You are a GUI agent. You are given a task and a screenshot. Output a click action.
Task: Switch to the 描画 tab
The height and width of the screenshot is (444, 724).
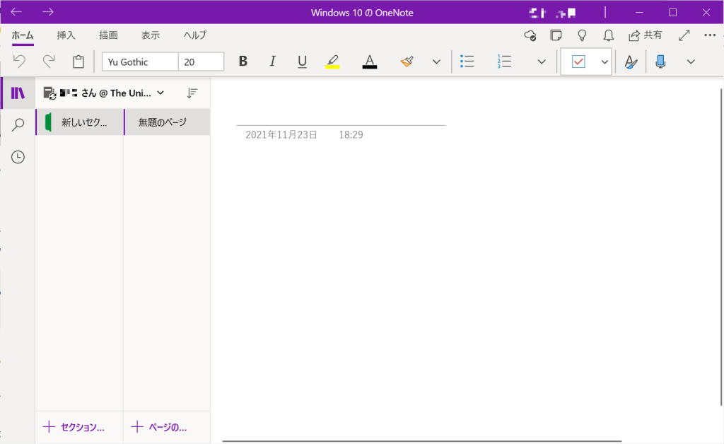click(x=108, y=35)
